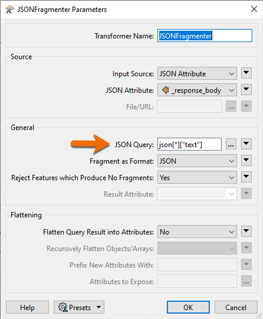
Task: Open the JSON Query editor ellipsis button
Action: point(231,144)
